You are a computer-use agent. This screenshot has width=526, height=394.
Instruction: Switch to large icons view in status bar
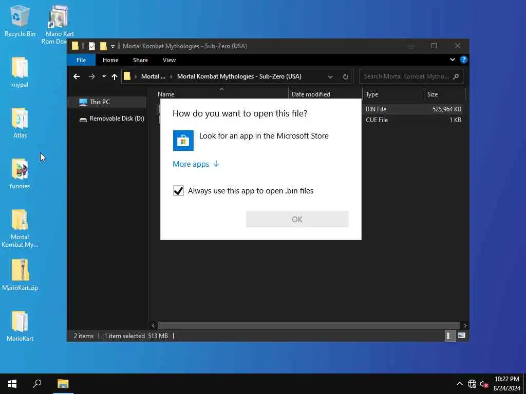tap(462, 336)
